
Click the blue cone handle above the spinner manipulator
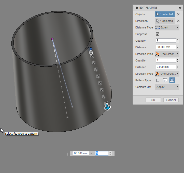pos(91,49)
